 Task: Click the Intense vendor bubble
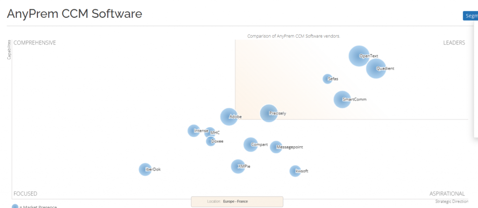[x=193, y=130]
